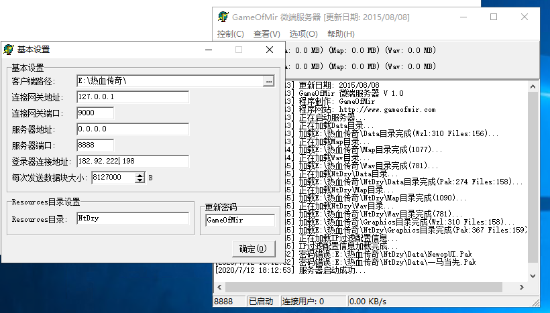Click the 连接网关地址 field showing 127.0.0.1
The width and height of the screenshot is (550, 313).
point(133,97)
